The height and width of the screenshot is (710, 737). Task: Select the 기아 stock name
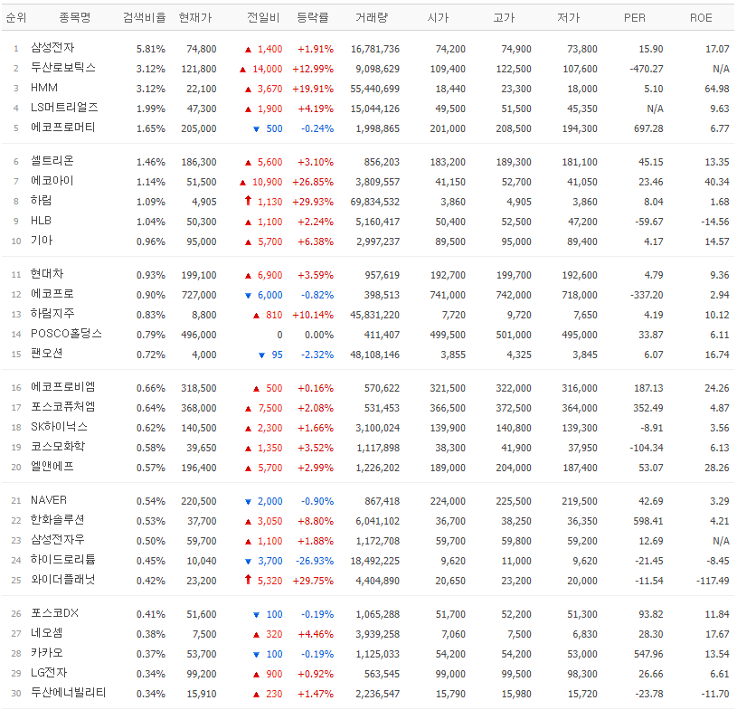point(42,241)
